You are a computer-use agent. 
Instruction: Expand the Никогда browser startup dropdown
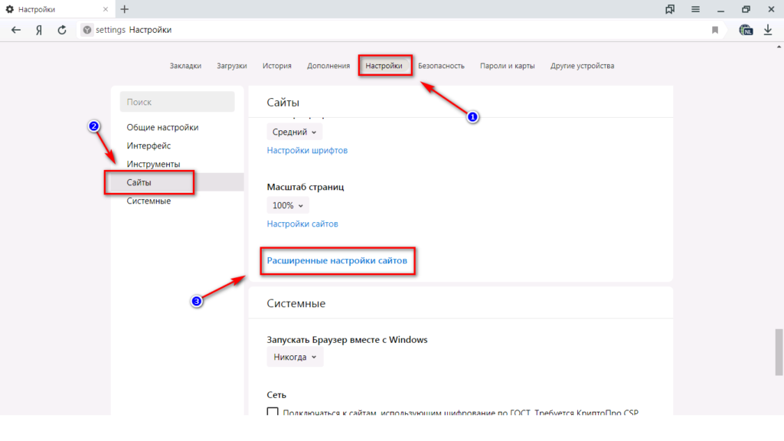coord(295,357)
